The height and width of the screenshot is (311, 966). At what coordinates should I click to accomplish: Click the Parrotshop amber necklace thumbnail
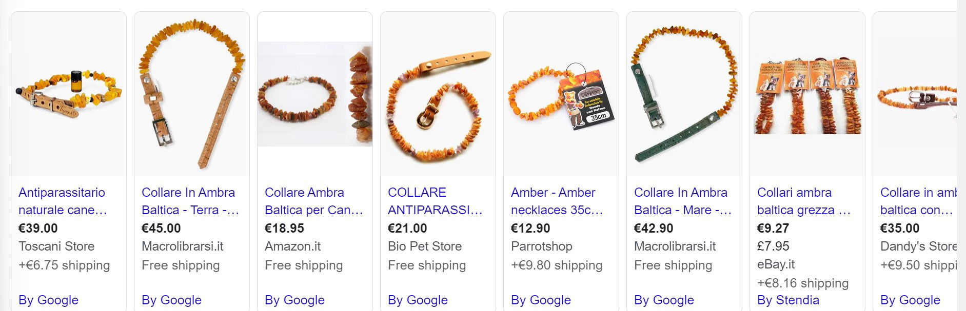561,94
